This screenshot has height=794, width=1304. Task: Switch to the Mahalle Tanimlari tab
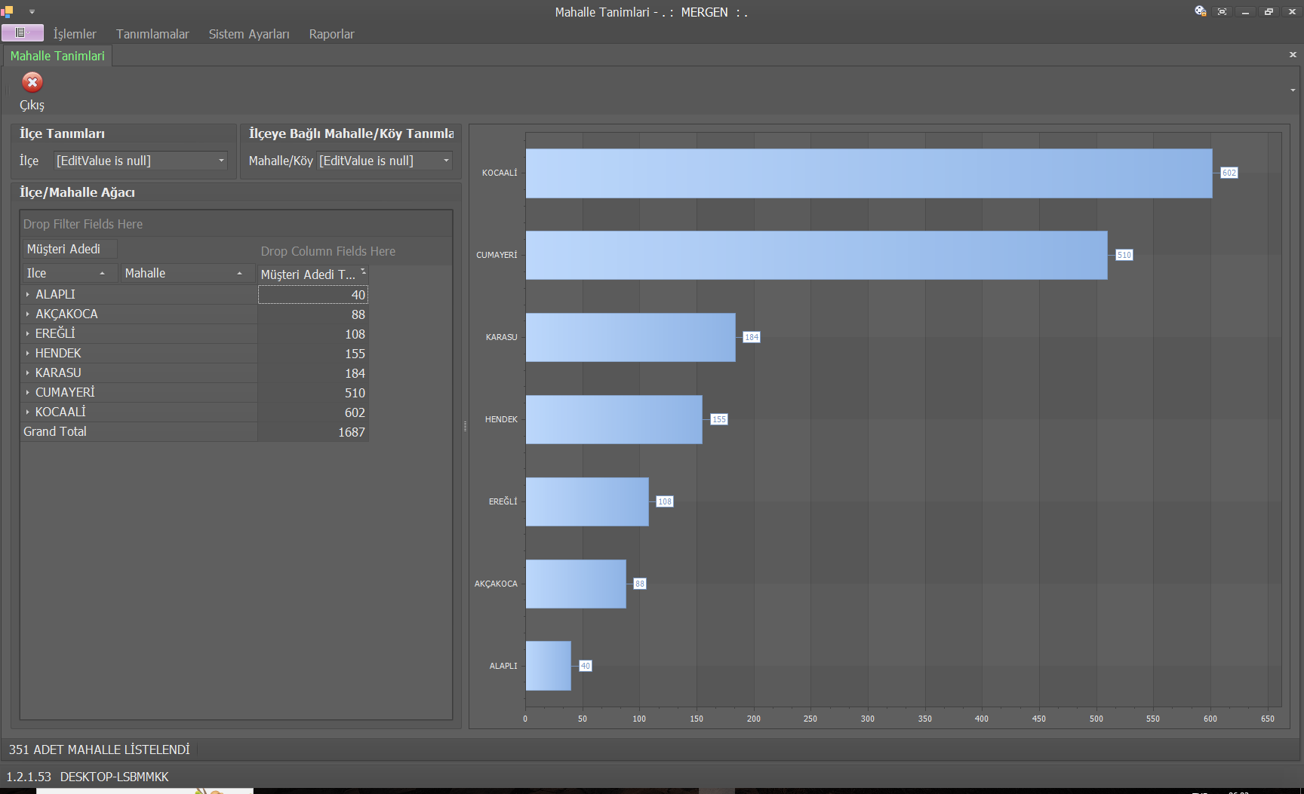click(57, 56)
